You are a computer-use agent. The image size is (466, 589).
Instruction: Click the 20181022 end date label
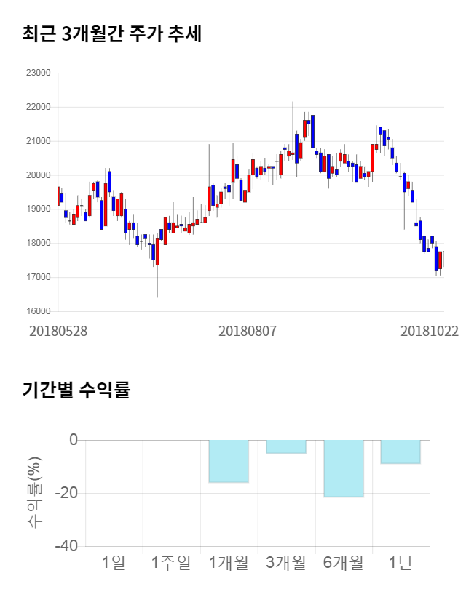[430, 331]
